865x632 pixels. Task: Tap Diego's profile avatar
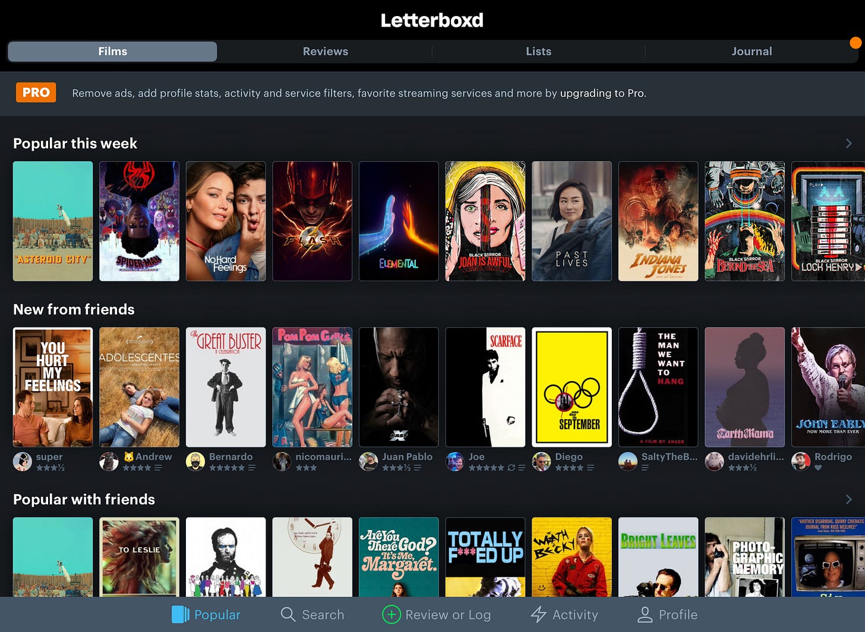pos(541,462)
